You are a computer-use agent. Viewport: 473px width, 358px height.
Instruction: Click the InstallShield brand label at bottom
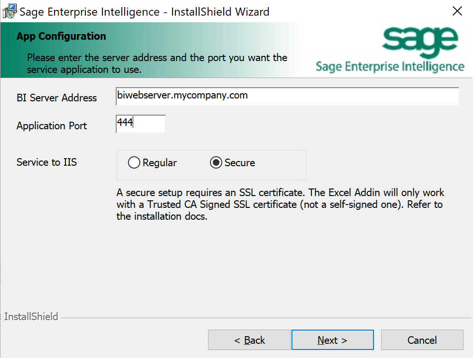[31, 317]
